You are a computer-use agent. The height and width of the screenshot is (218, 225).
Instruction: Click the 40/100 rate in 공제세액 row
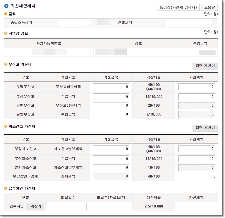click(154, 176)
